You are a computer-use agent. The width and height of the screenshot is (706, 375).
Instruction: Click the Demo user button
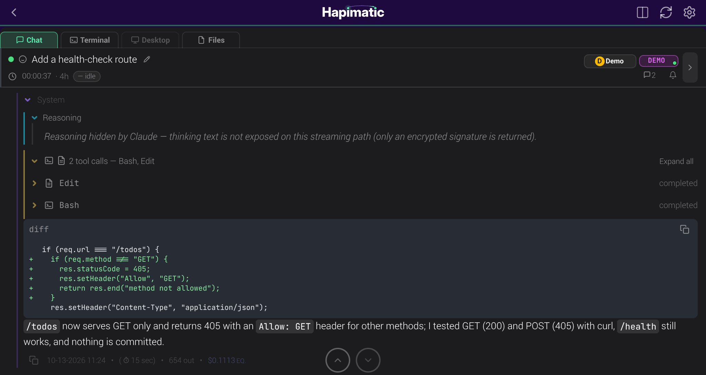pos(610,61)
